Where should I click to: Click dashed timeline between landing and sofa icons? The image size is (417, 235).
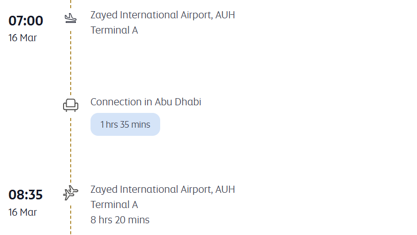coord(71,61)
